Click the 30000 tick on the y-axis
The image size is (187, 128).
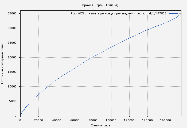tap(12, 28)
